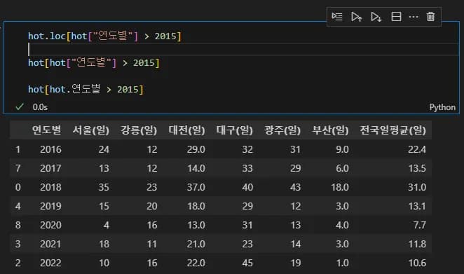Viewport: 464px width, 274px height.
Task: Click Daegu value 45 in 2022 row
Action: tap(247, 263)
